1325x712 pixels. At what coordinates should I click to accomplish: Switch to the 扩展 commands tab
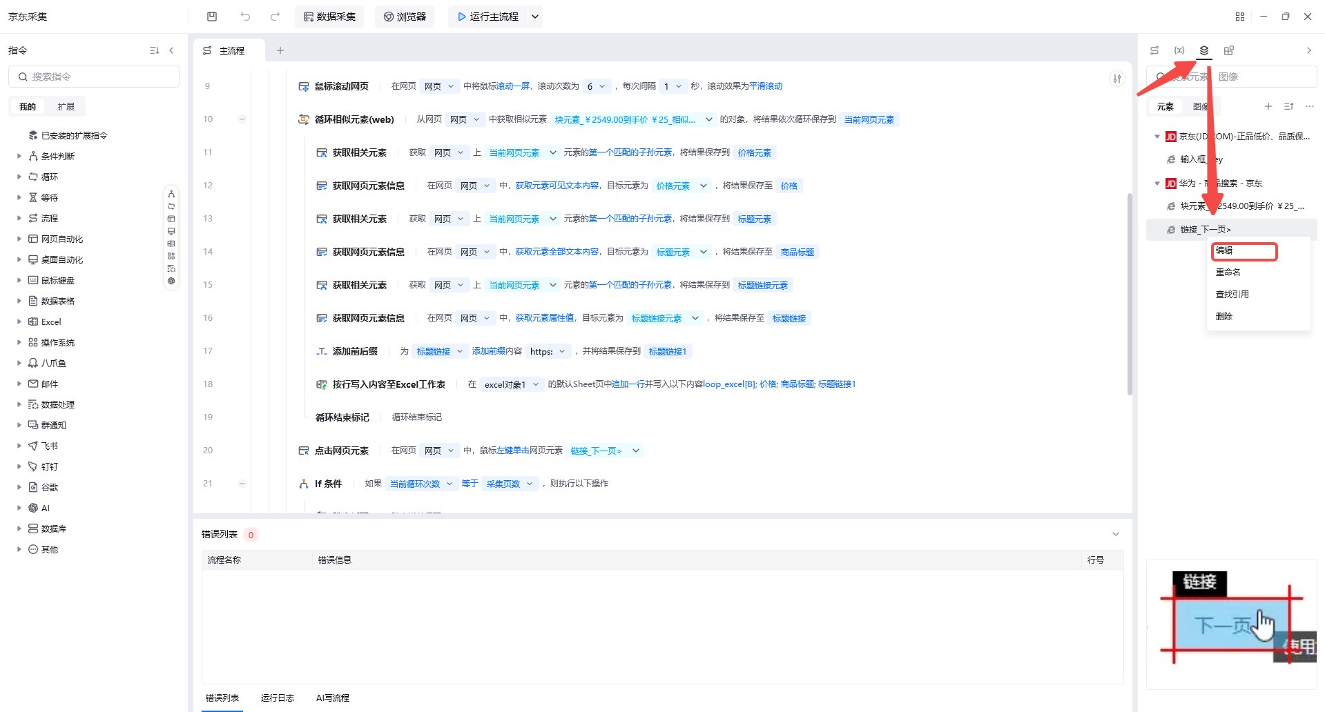point(66,106)
